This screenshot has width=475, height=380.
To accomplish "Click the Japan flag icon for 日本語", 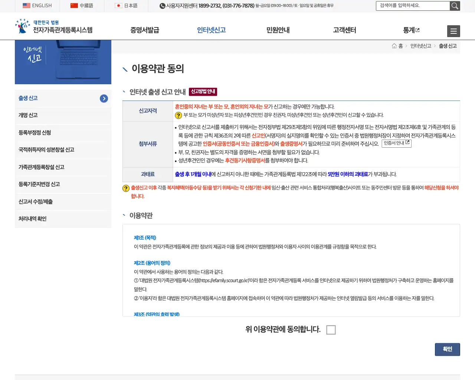I will click(x=118, y=6).
